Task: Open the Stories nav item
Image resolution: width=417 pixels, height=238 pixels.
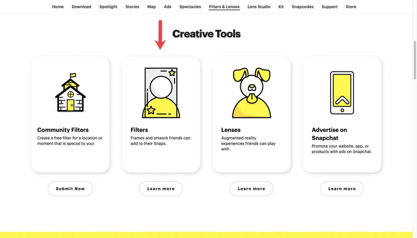Action: [x=132, y=7]
